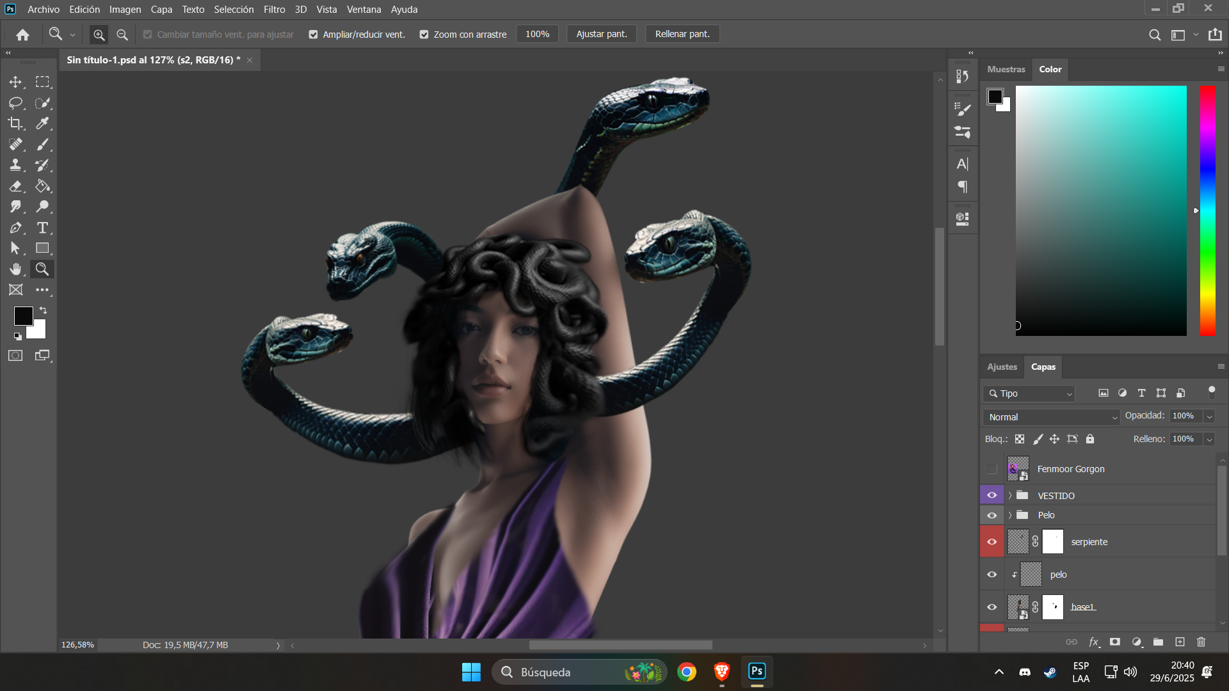This screenshot has width=1229, height=691.
Task: Select the Eraser tool
Action: (15, 186)
